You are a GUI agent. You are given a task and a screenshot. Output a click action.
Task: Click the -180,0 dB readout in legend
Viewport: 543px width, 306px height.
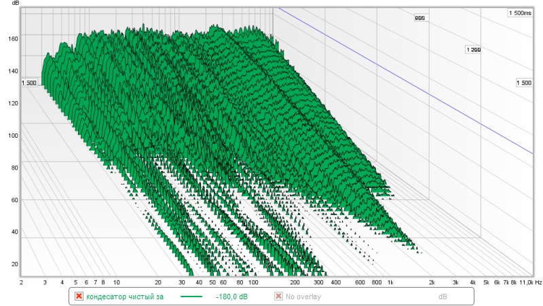(231, 297)
